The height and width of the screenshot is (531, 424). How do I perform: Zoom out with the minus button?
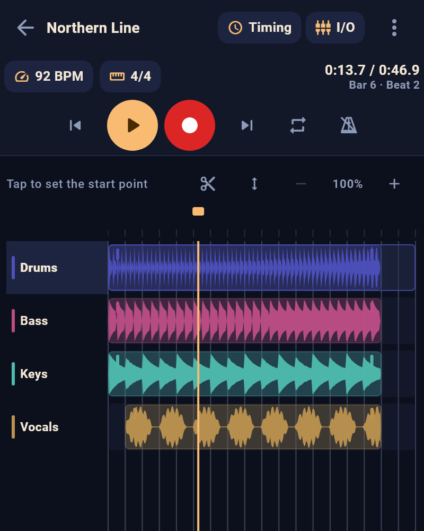click(x=301, y=184)
